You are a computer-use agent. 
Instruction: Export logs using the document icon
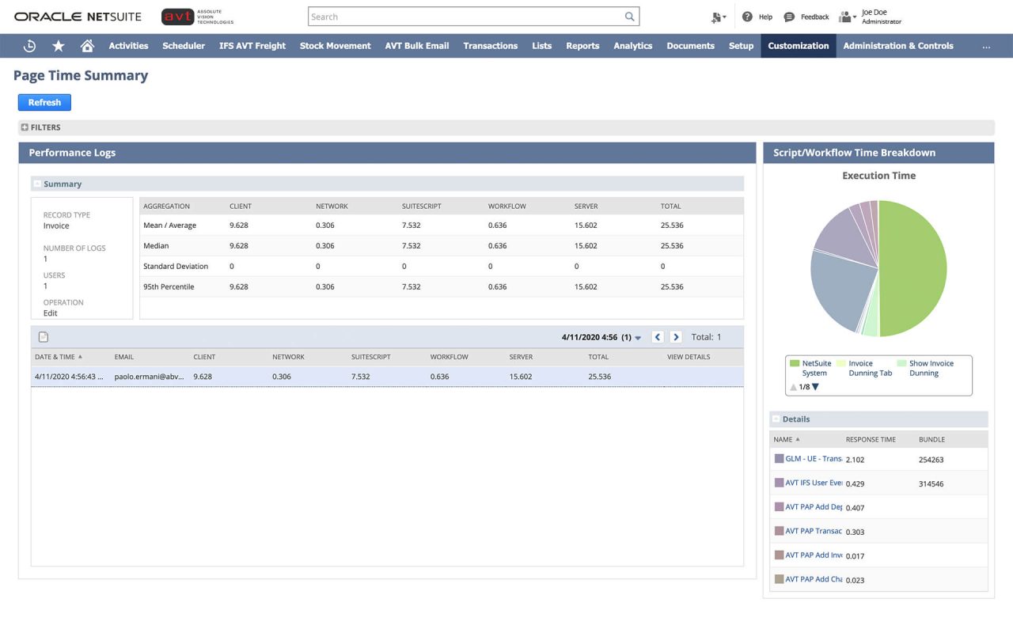43,336
